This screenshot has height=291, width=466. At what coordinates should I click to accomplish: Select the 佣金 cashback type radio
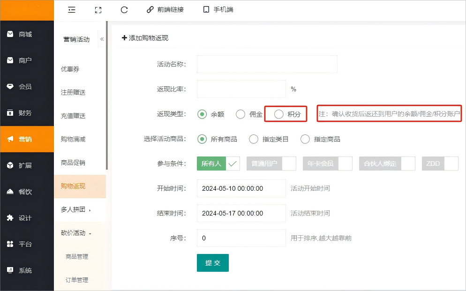(x=241, y=114)
